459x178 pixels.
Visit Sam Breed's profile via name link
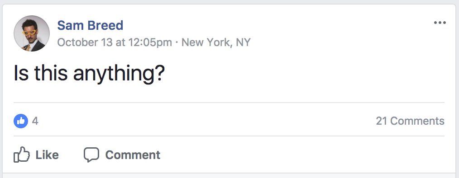click(90, 25)
